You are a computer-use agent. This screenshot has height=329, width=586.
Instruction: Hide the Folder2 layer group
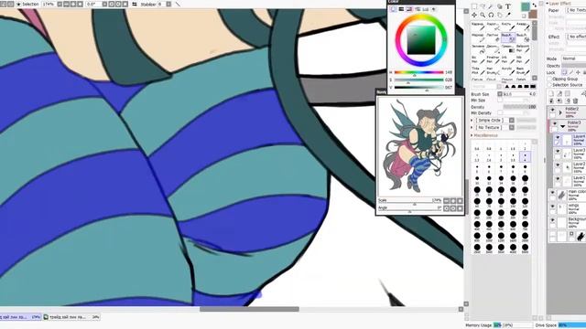[552, 110]
